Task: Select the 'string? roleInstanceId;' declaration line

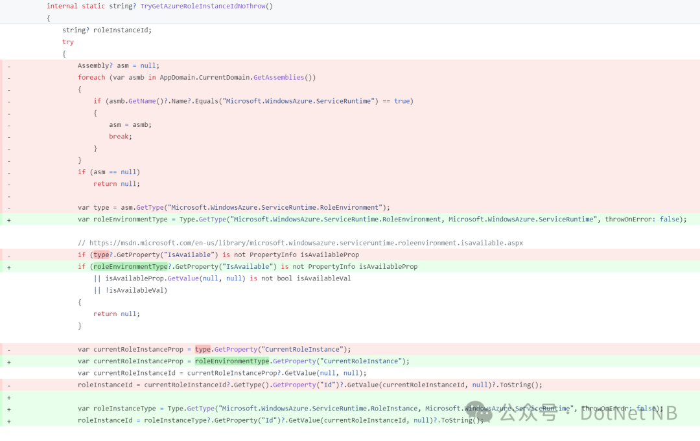Action: [x=107, y=30]
